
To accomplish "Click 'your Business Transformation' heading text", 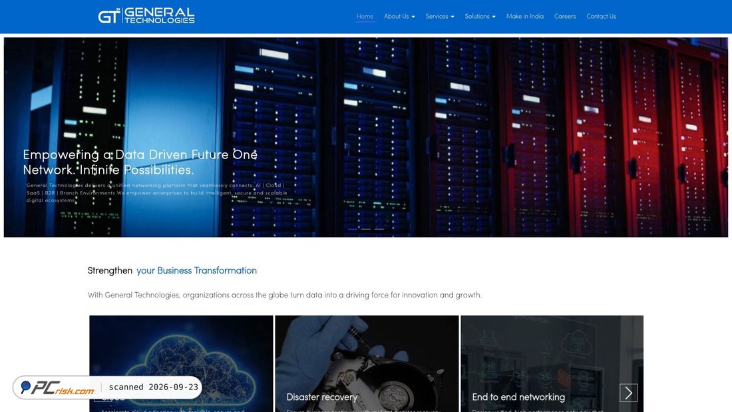I will pyautogui.click(x=196, y=270).
